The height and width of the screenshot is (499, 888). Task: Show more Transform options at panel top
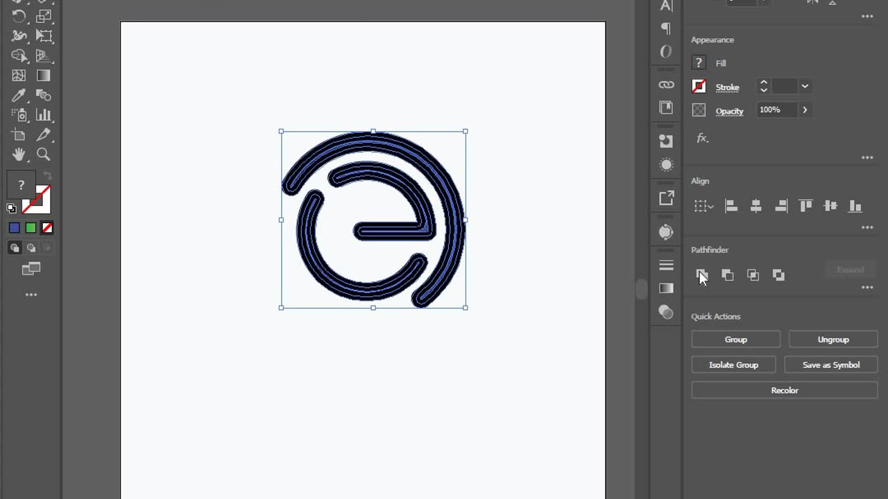click(x=867, y=17)
